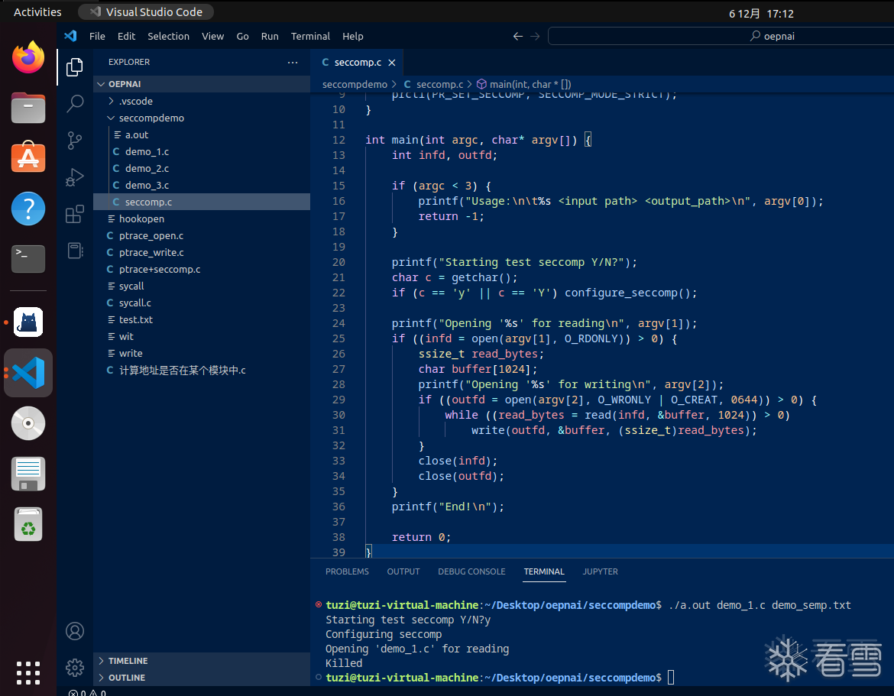
Task: Select the TERMINAL panel tab
Action: coord(544,571)
